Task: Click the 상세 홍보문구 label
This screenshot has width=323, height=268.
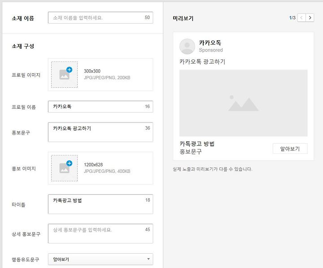Action: (x=26, y=234)
